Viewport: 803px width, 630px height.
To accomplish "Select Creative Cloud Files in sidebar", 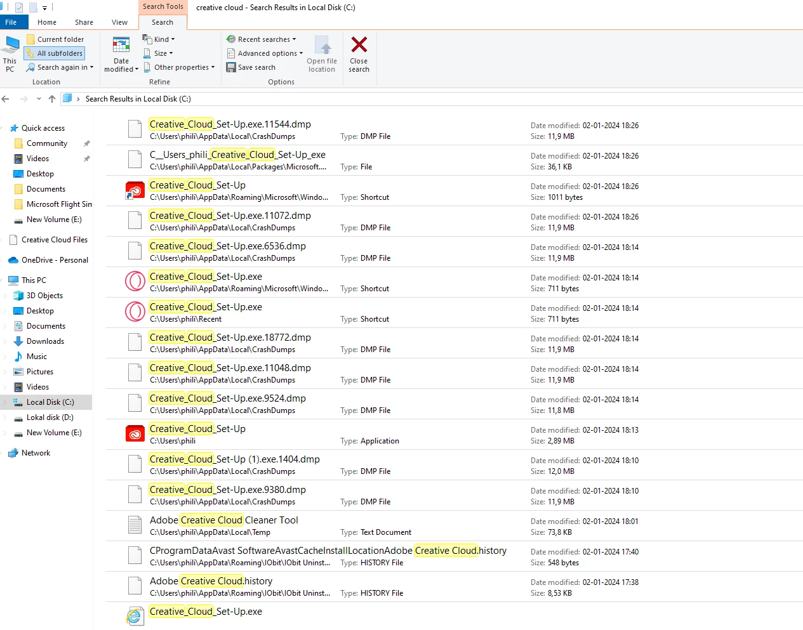I will 55,240.
